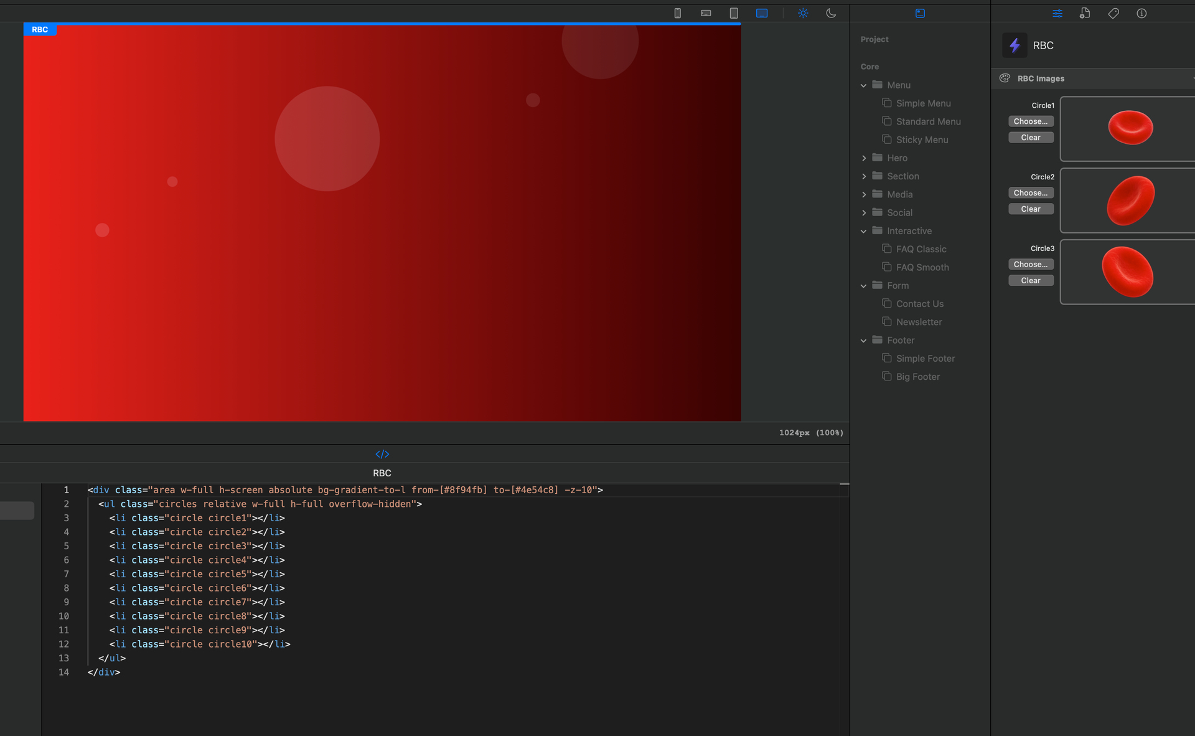Click Clear button for Circle3
1195x736 pixels.
click(x=1031, y=281)
